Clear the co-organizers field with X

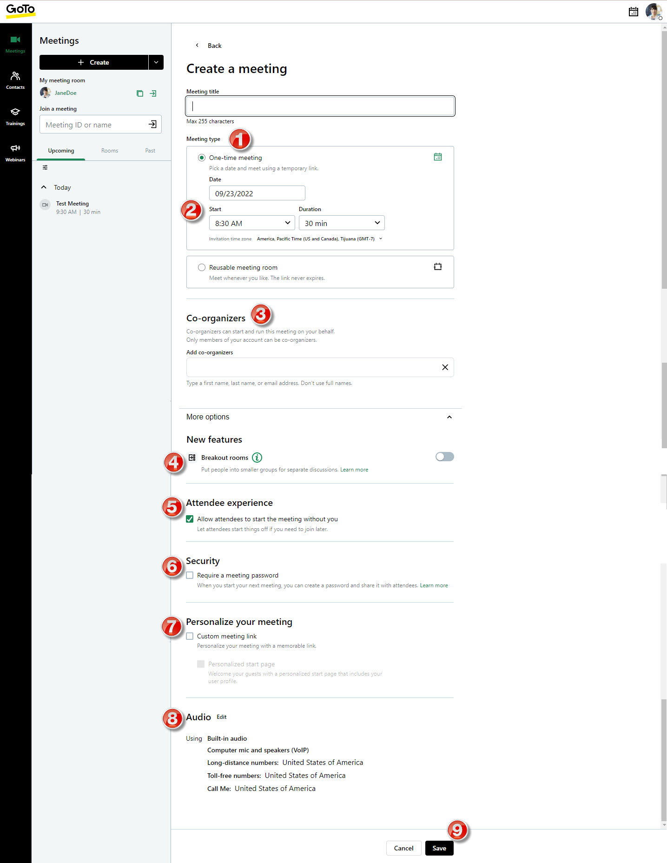[445, 367]
